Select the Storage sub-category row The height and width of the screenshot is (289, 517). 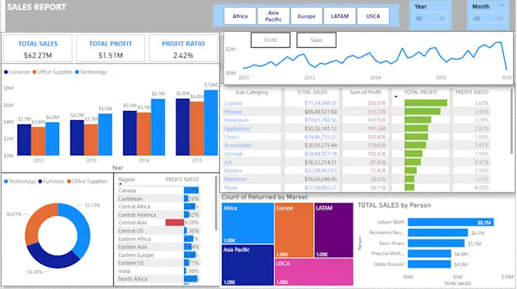[356, 154]
